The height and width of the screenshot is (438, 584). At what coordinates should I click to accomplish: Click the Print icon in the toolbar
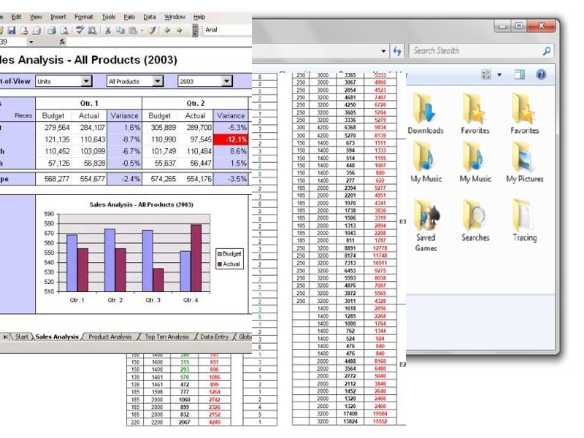point(51,30)
